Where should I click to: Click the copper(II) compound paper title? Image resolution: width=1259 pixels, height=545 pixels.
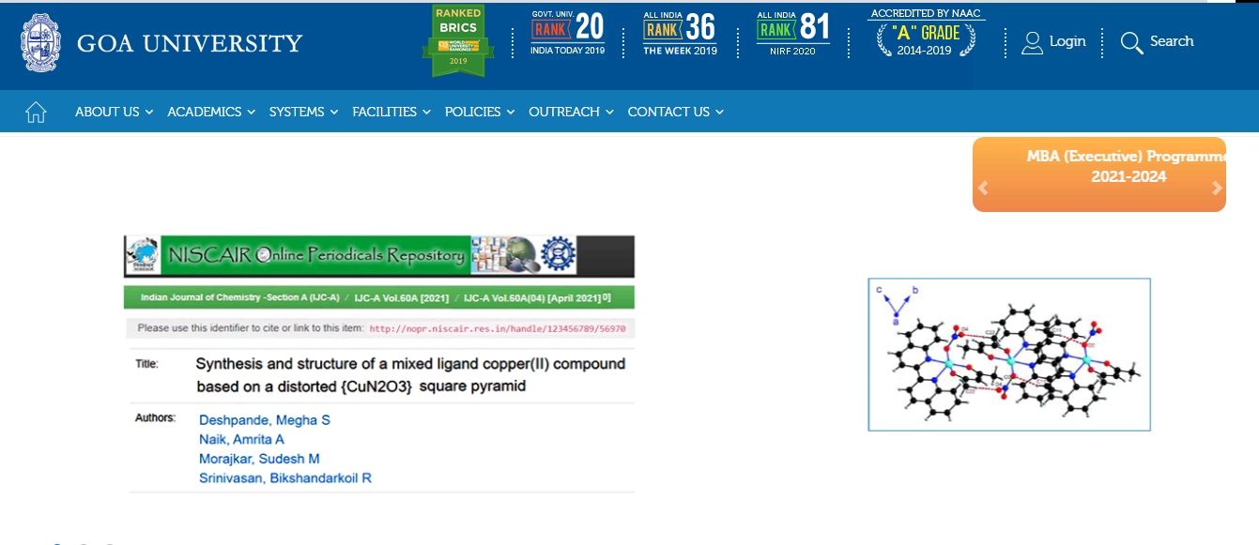tap(410, 374)
